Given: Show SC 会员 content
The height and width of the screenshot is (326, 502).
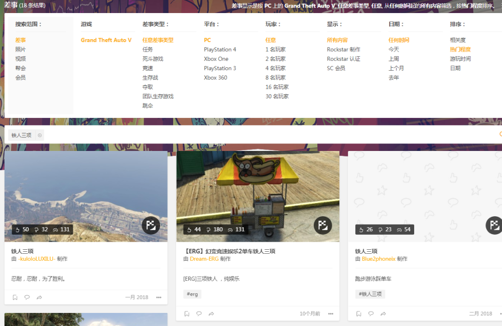Looking at the screenshot, I should point(336,68).
